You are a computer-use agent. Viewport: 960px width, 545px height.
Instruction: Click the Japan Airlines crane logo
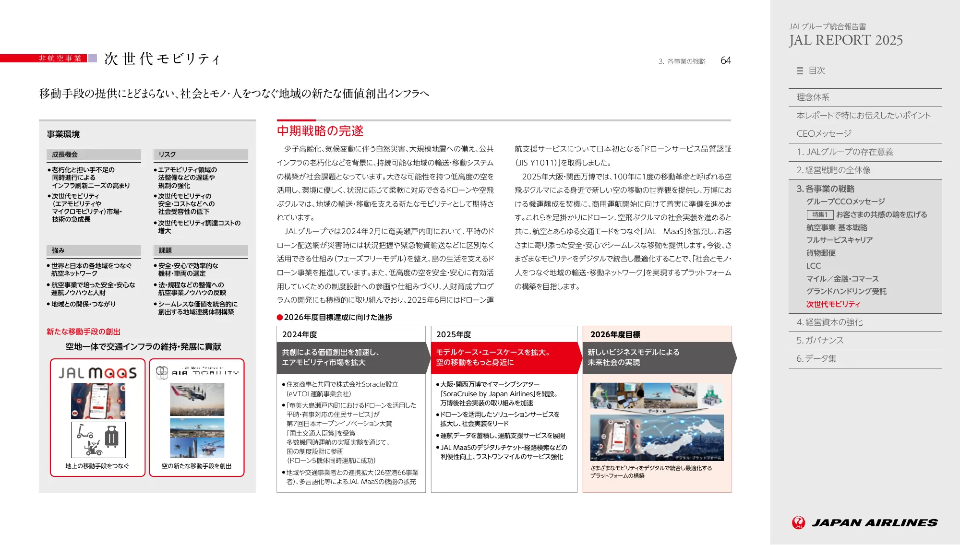(x=798, y=522)
